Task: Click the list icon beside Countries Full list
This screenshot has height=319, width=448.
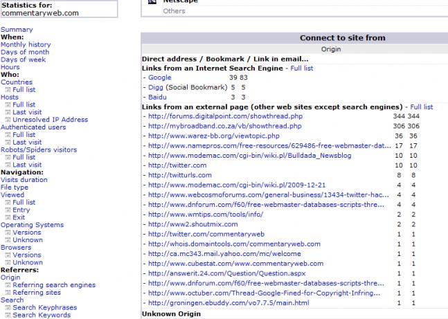Action: 8,90
